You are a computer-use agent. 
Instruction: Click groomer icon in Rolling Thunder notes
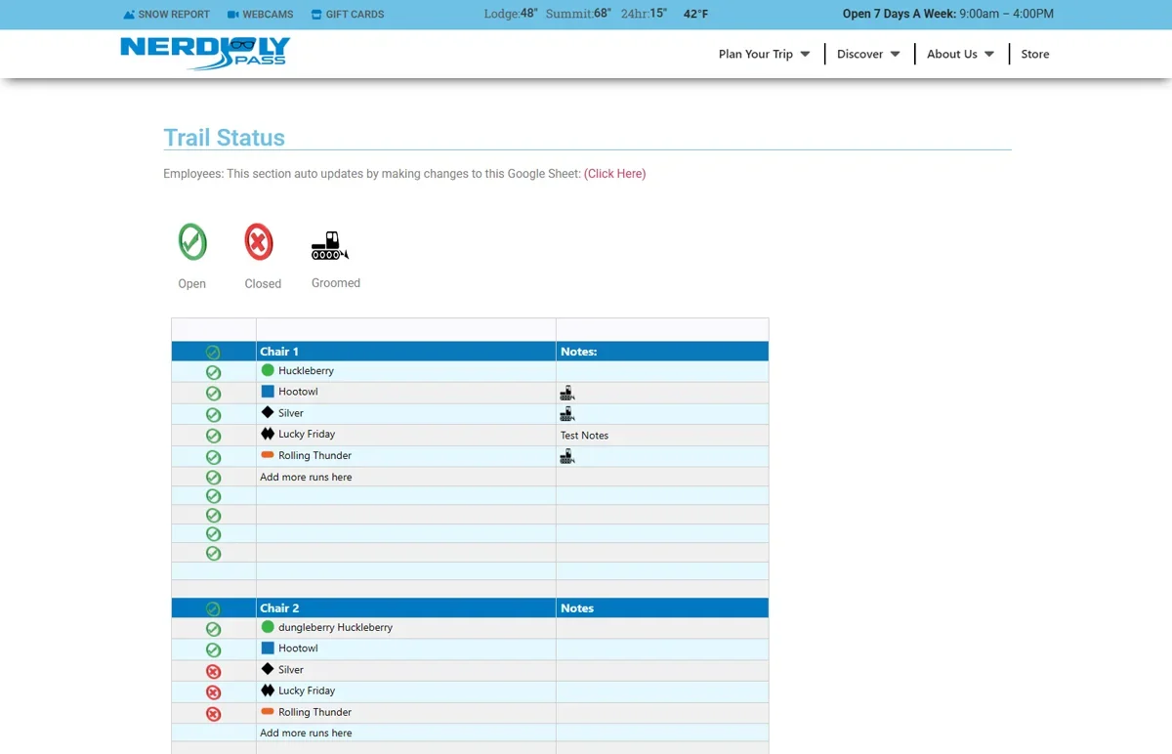pyautogui.click(x=566, y=456)
